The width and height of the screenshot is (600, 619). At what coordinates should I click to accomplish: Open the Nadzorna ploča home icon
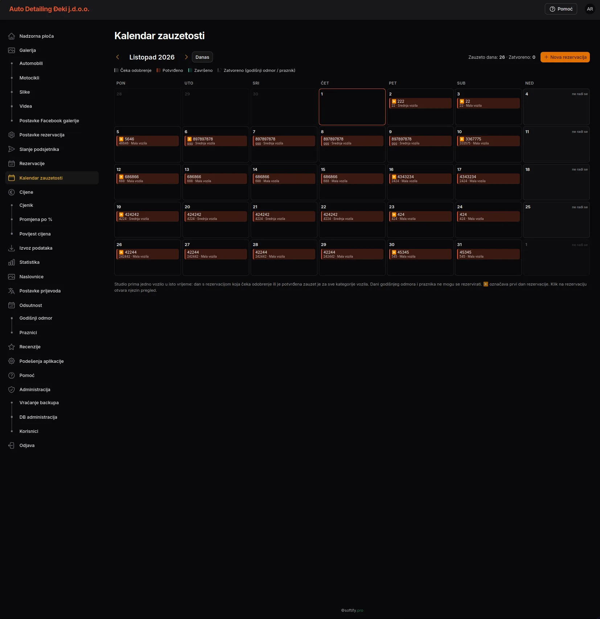[12, 36]
